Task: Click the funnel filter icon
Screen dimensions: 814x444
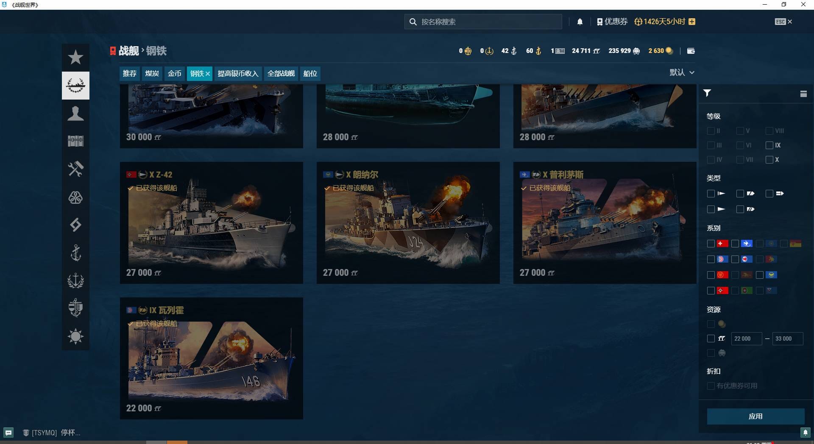Action: click(x=707, y=93)
